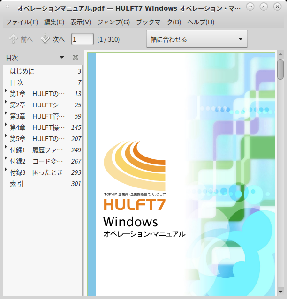Viewport: 287px width, 299px height.
Task: Go to previous page with the 前へ arrow
Action: click(21, 39)
